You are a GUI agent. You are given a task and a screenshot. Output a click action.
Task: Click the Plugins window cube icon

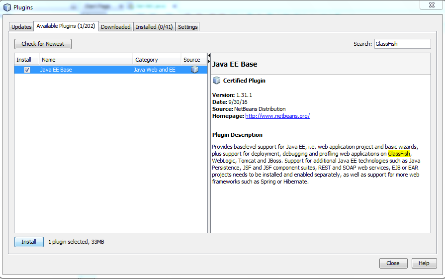7,7
